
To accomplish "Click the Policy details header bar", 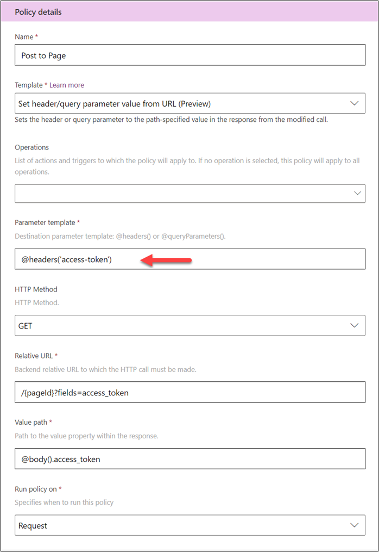I will point(189,11).
